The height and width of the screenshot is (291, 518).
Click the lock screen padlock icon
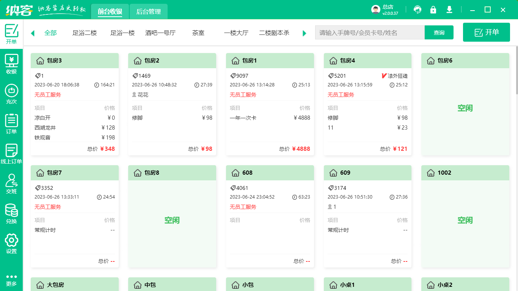(x=433, y=9)
